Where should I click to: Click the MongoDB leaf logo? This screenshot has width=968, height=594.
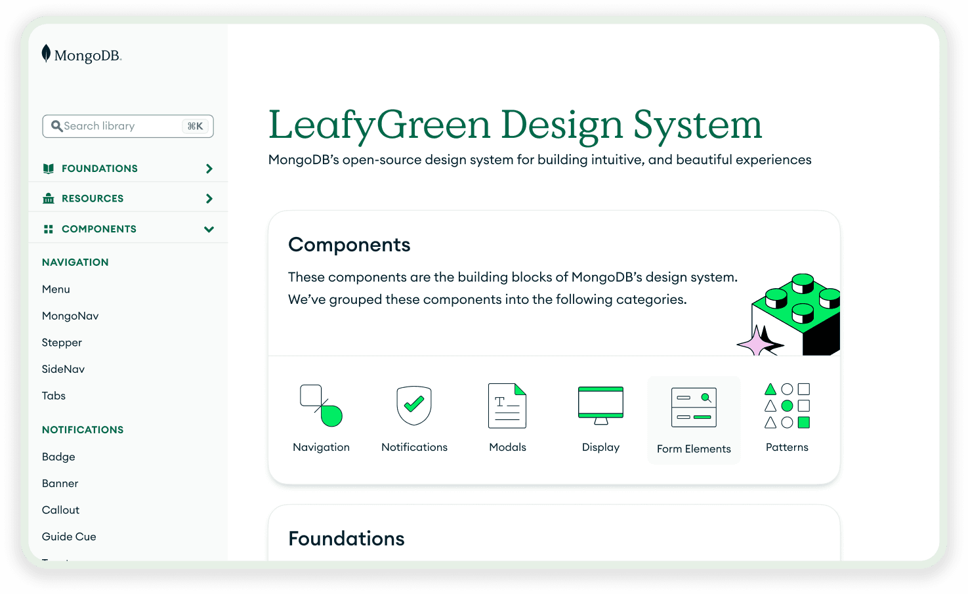pos(46,53)
